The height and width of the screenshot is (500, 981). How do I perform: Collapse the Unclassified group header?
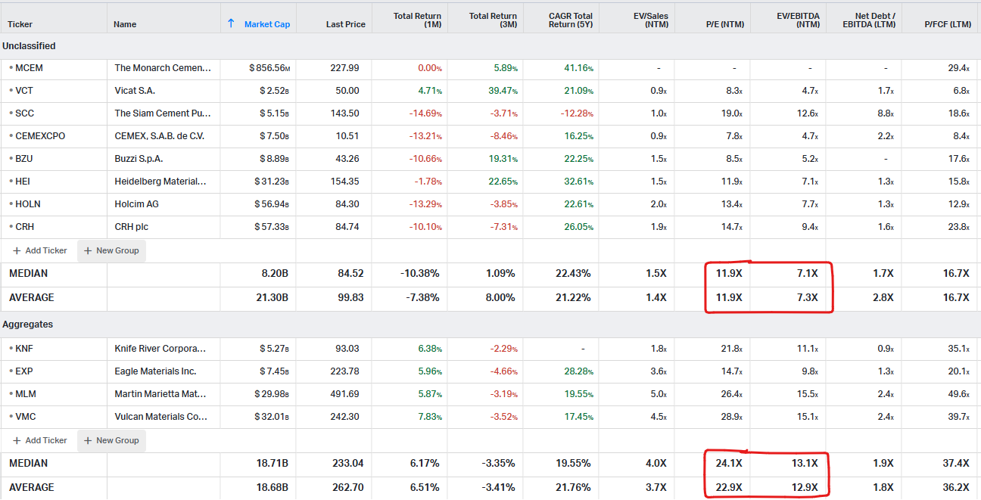coord(29,46)
